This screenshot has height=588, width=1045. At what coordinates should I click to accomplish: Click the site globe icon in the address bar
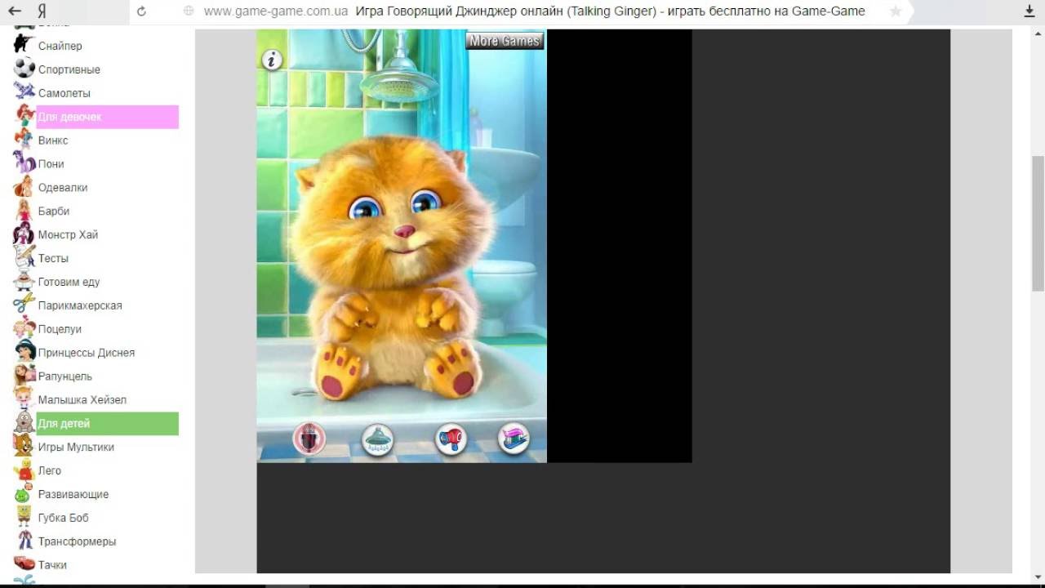coord(189,11)
